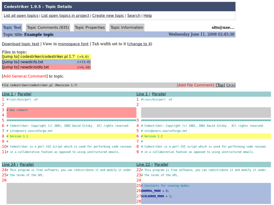Click the 'Example topic' title text
Viewport: 274px width, 205px height.
(39, 34)
